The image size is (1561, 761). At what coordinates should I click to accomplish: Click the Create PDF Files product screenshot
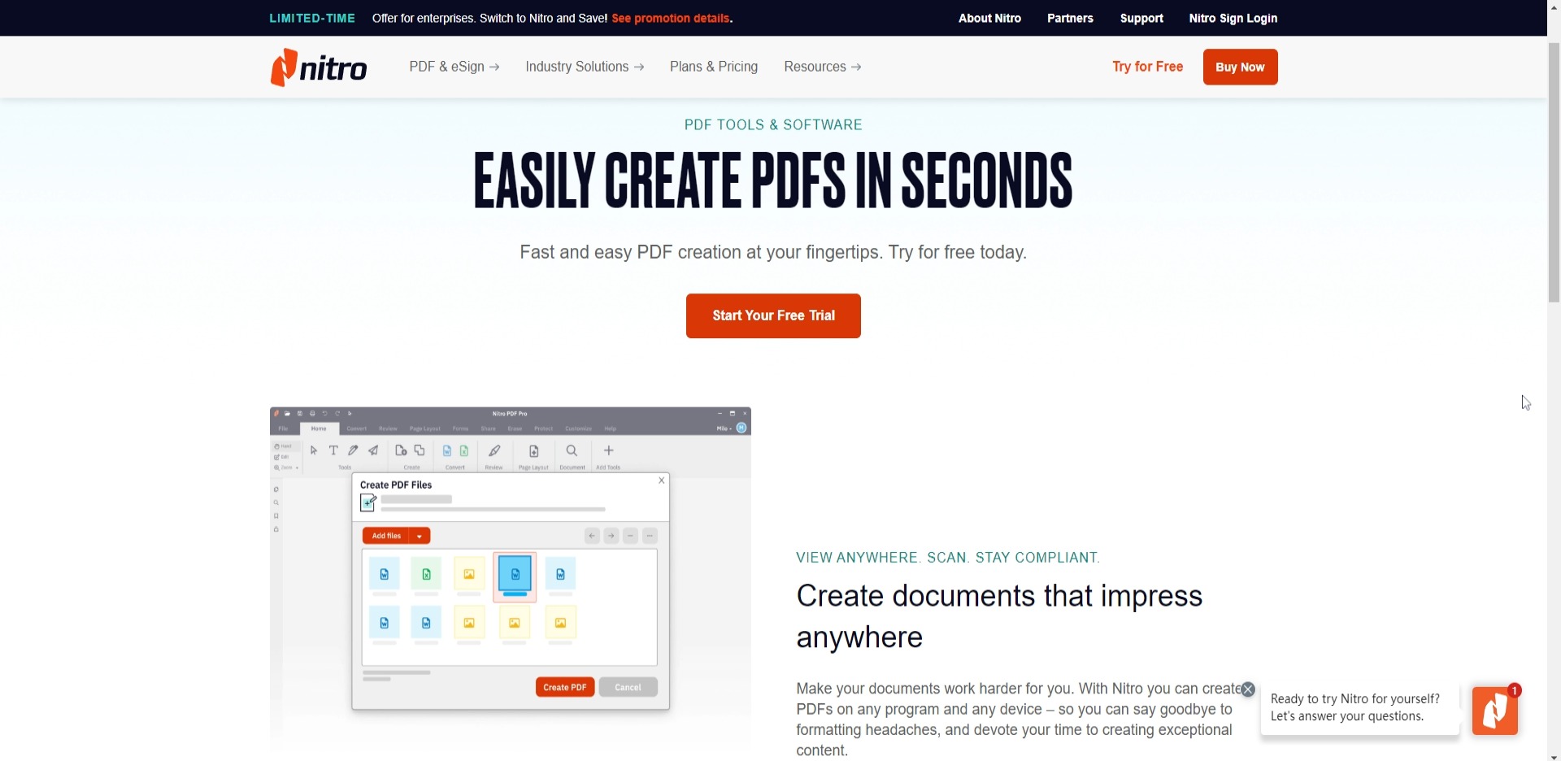[511, 577]
